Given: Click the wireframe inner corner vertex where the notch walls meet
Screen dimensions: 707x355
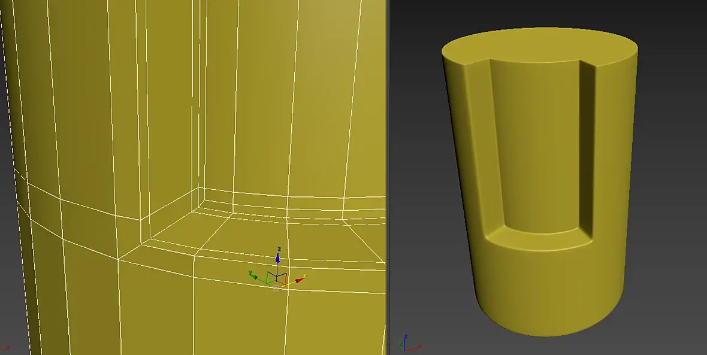Looking at the screenshot, I should [198, 187].
